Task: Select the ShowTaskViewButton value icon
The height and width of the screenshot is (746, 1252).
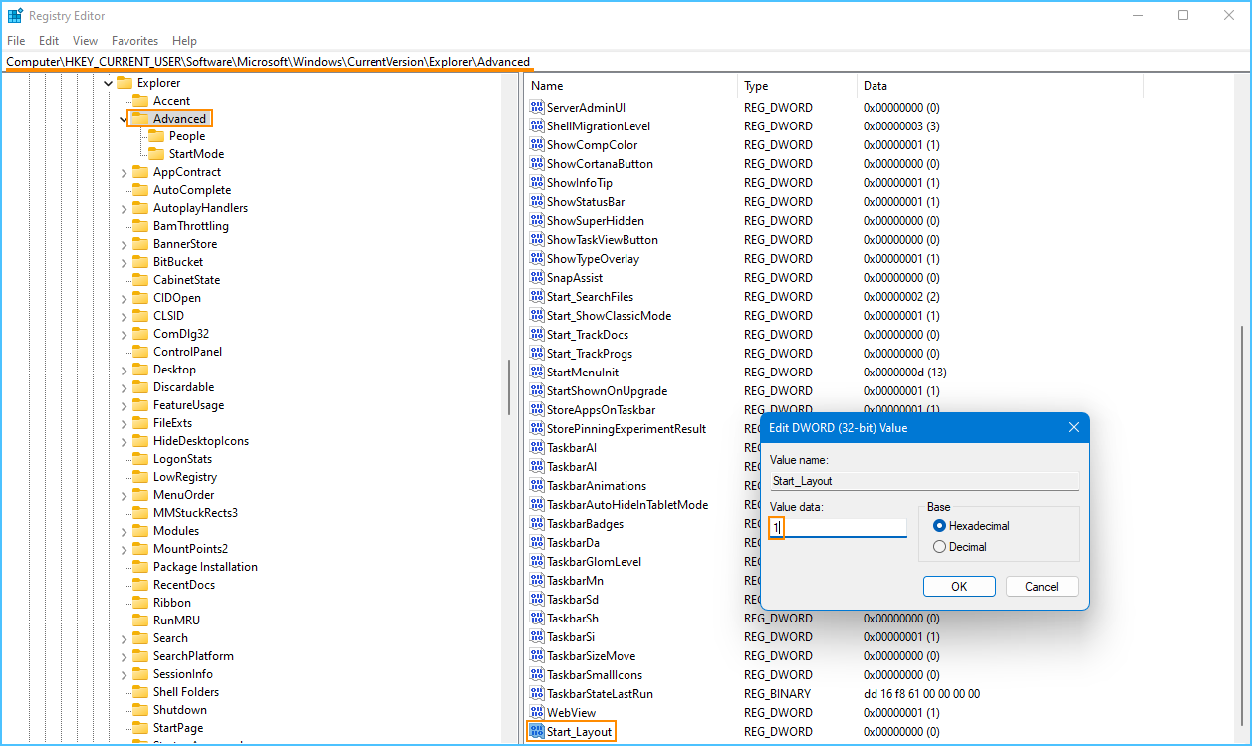Action: click(x=537, y=240)
